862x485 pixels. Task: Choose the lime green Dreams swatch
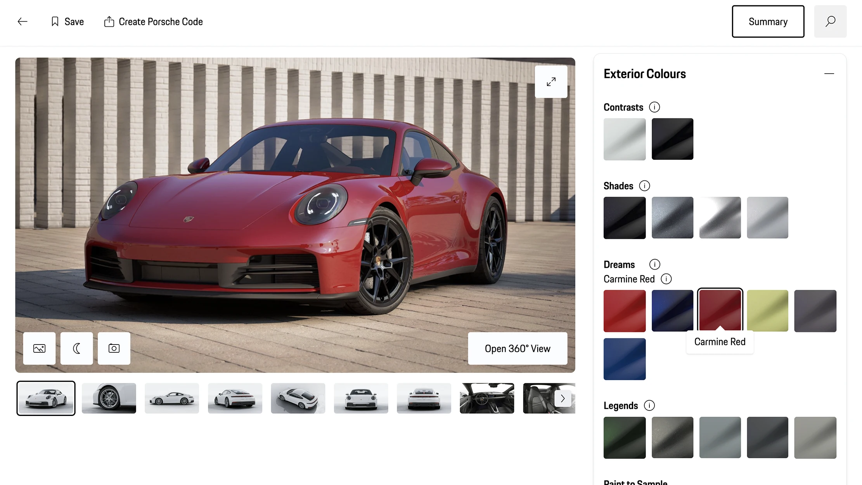click(x=767, y=311)
